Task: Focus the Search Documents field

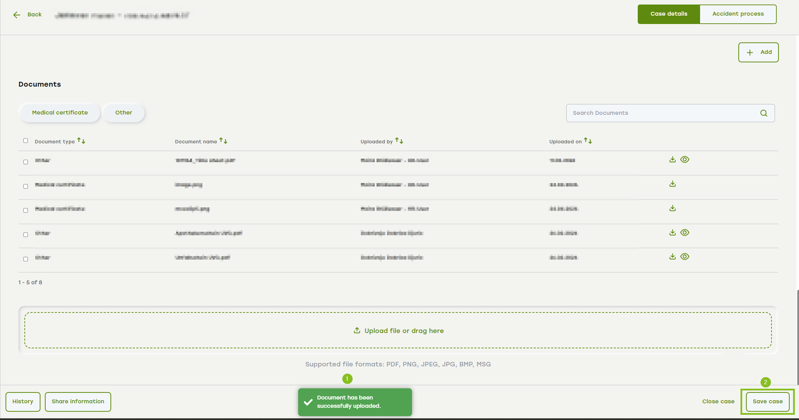Action: pyautogui.click(x=670, y=113)
